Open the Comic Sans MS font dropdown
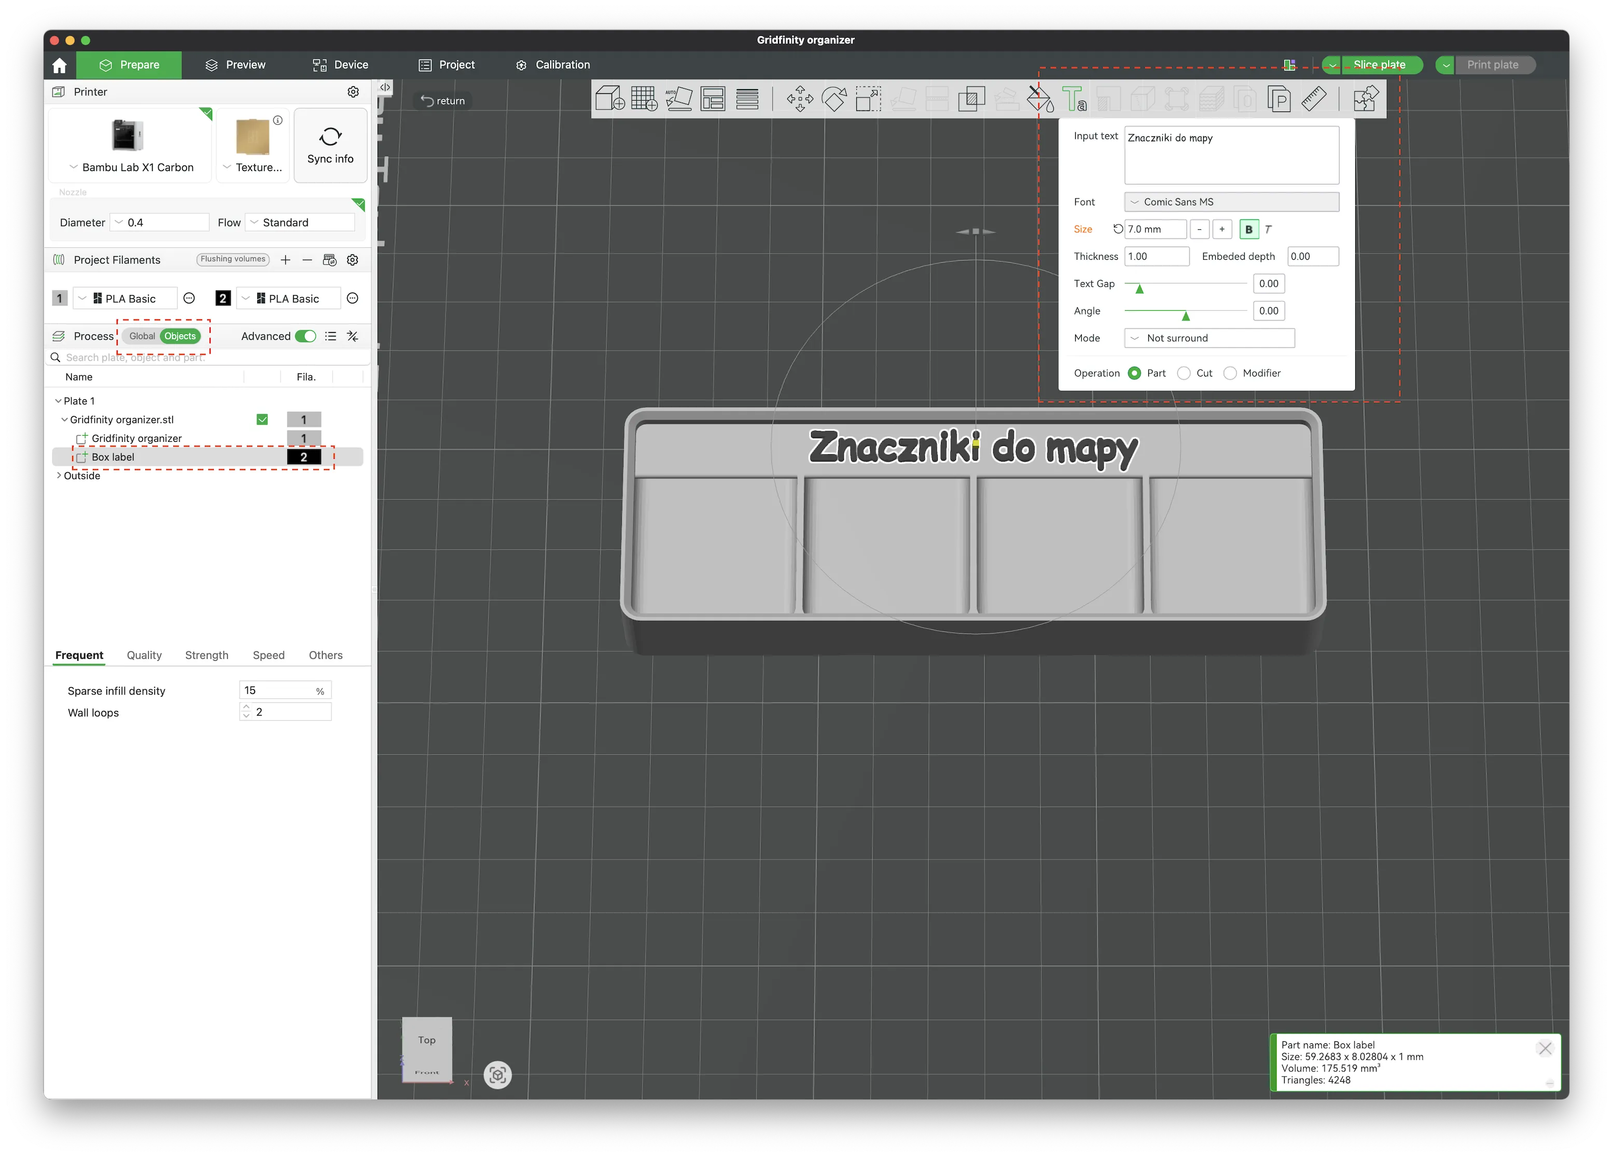Screen dimensions: 1613x1157 1231,202
